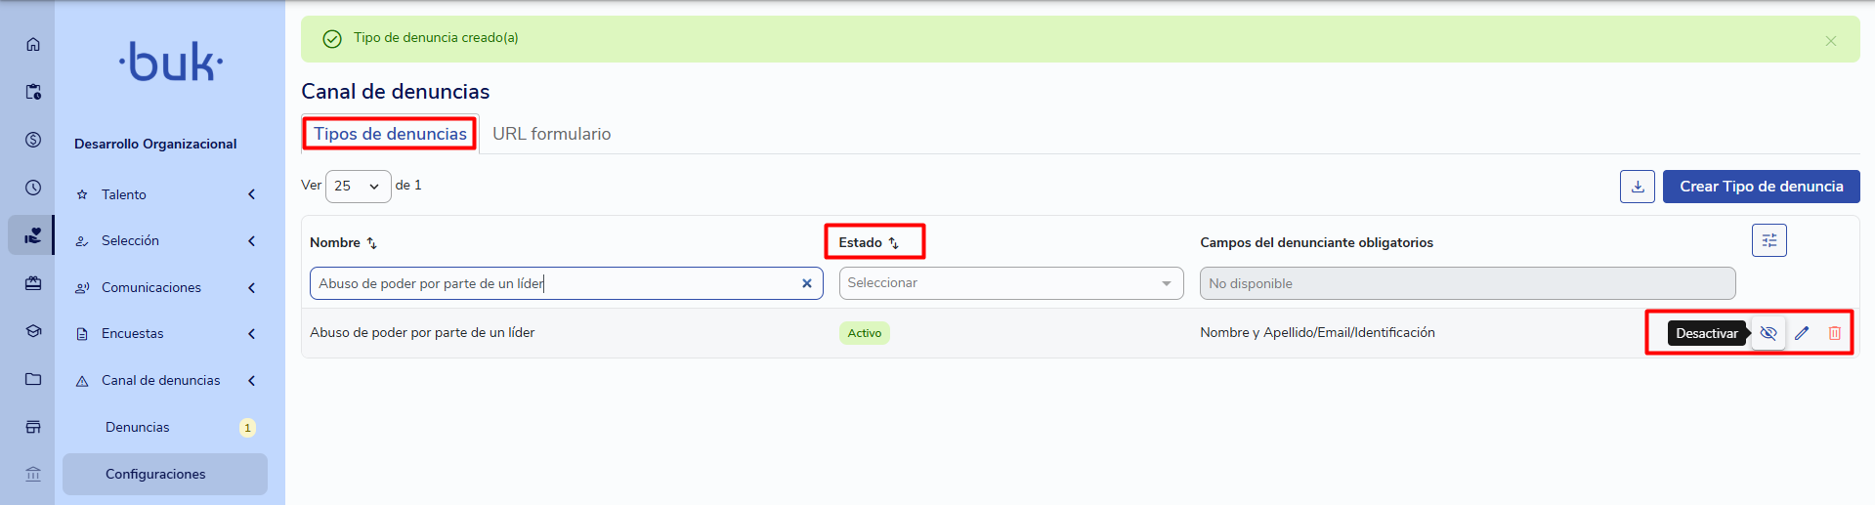Select the Tipos de denuncias tab
The width and height of the screenshot is (1875, 505).
390,134
